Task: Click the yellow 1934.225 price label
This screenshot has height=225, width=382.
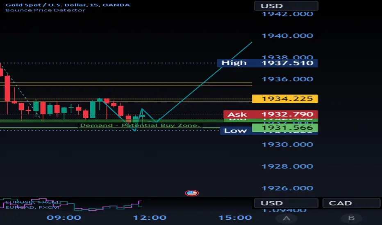Action: 285,99
